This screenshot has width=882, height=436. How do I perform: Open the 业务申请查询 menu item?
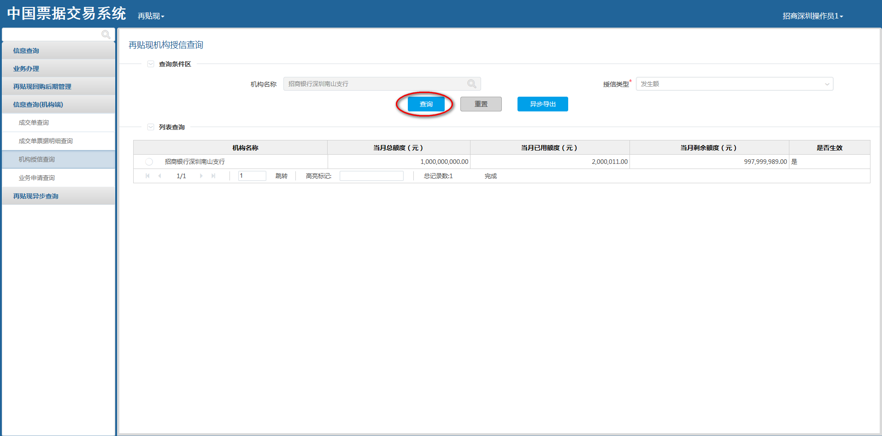59,178
